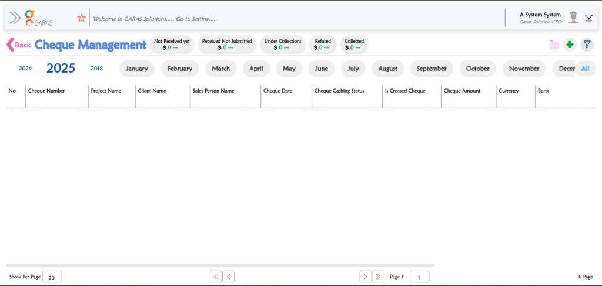602x286 pixels.
Task: Expand the sidebar with double chevron icon
Action: point(15,18)
